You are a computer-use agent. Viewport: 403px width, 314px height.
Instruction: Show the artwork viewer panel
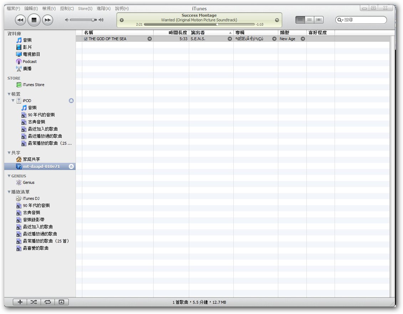click(x=61, y=302)
